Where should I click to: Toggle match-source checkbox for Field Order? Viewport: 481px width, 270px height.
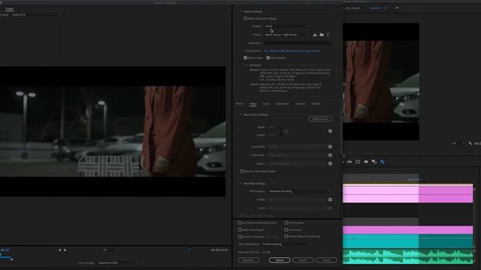[330, 155]
